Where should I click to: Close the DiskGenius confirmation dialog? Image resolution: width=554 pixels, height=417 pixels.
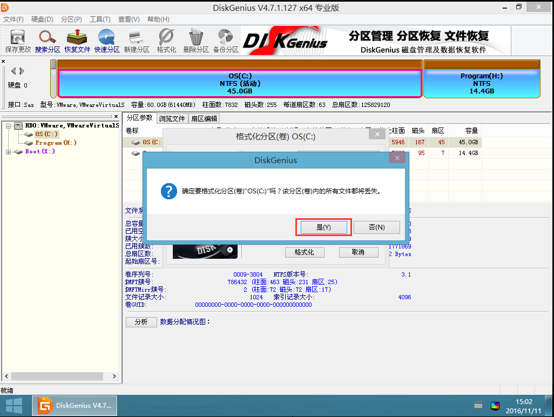point(398,158)
